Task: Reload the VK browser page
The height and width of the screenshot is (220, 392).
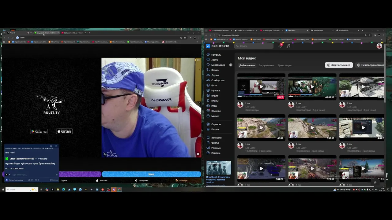Action: click(x=214, y=35)
